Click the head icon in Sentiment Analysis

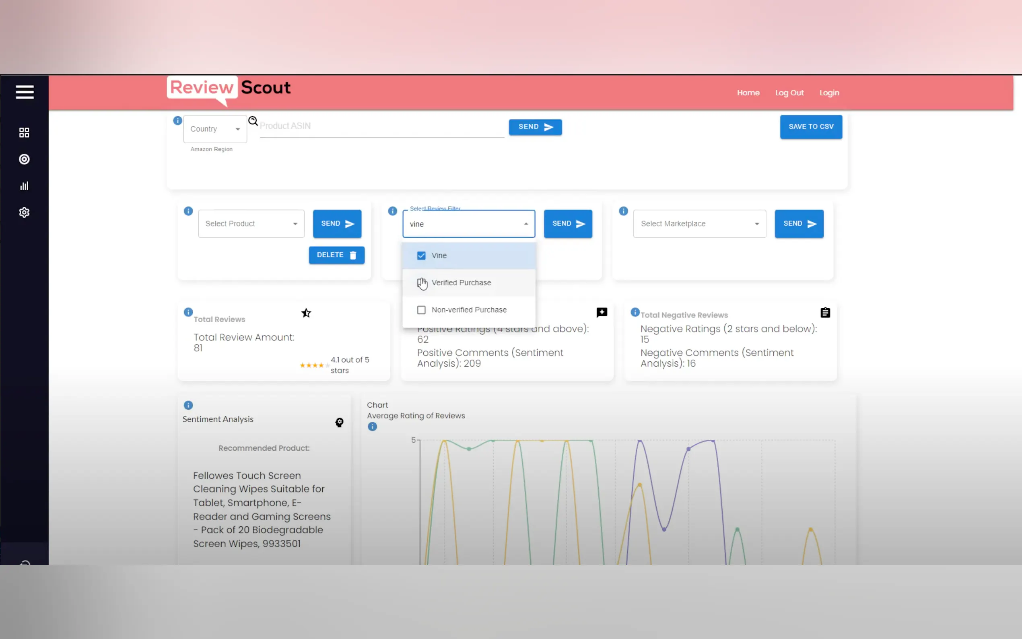click(x=339, y=423)
